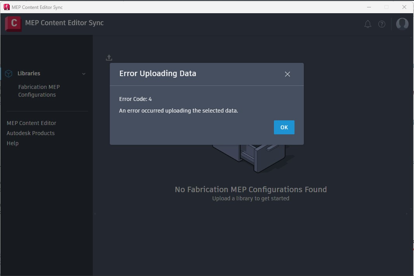Click OK to dismiss the error
Image resolution: width=414 pixels, height=276 pixels.
(x=284, y=127)
